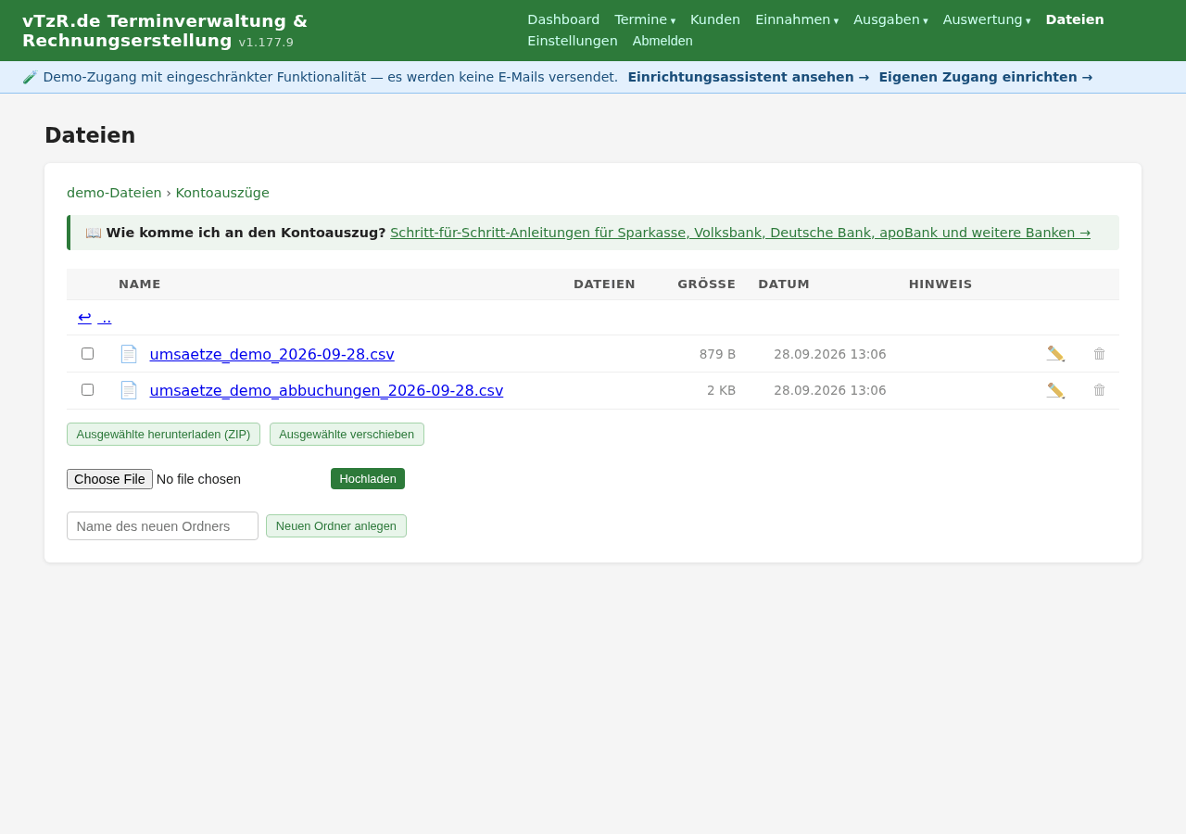Click Ausgewählte herunterladen (ZIP) button

click(x=163, y=434)
